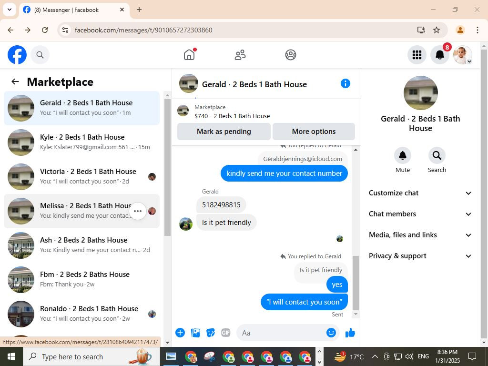Viewport: 488px width, 366px height.
Task: Open Chrome profile avatar
Action: point(460,30)
